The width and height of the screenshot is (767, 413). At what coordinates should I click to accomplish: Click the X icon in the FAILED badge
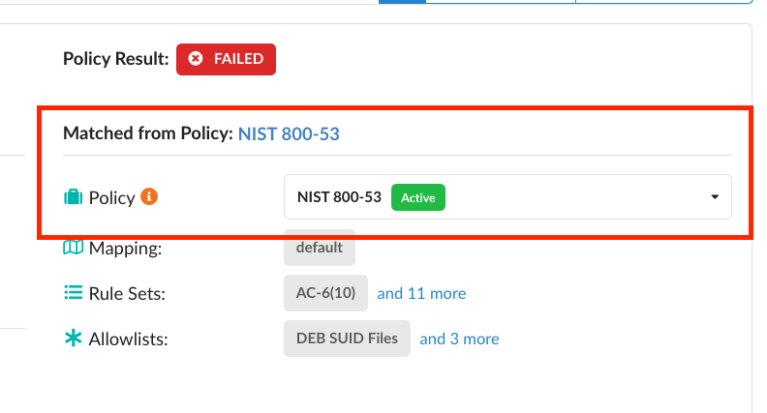click(x=196, y=59)
